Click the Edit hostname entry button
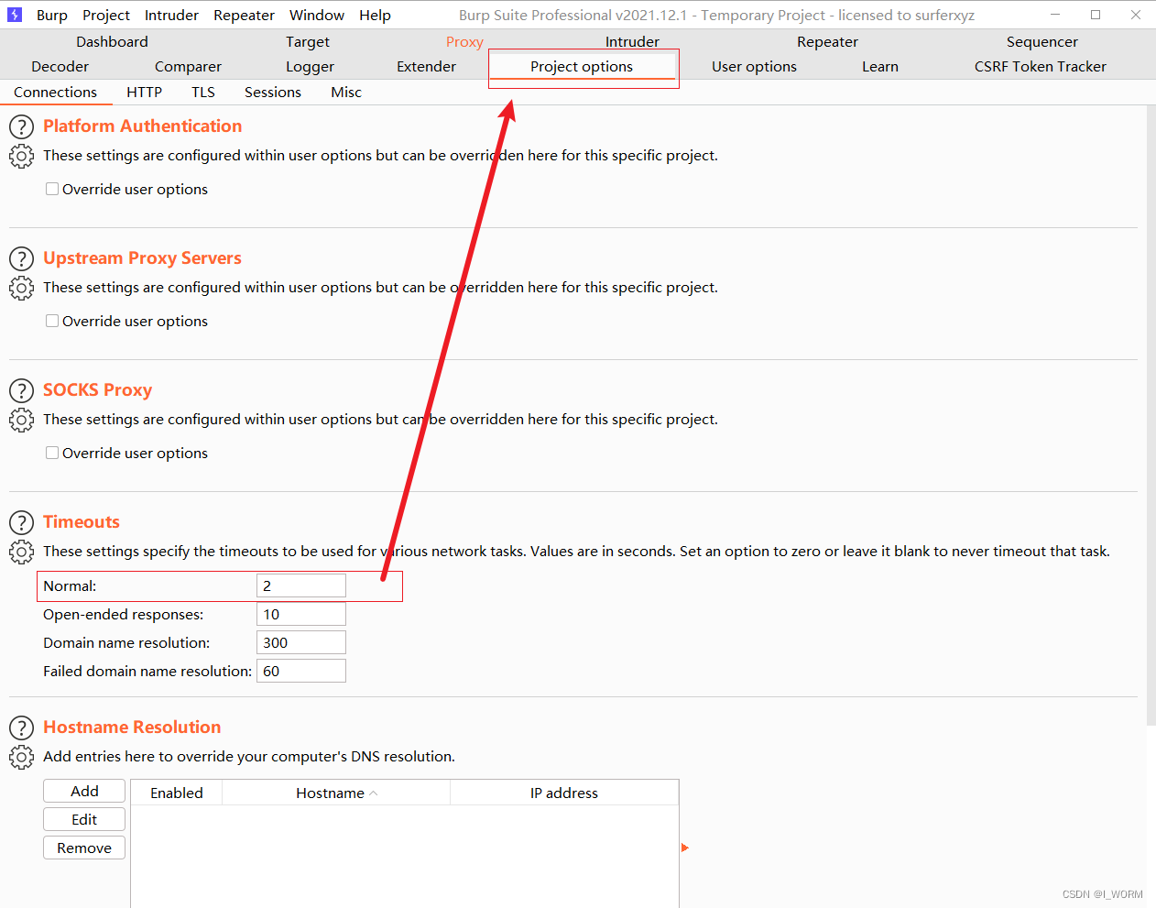Viewport: 1156px width, 908px height. coord(84,819)
